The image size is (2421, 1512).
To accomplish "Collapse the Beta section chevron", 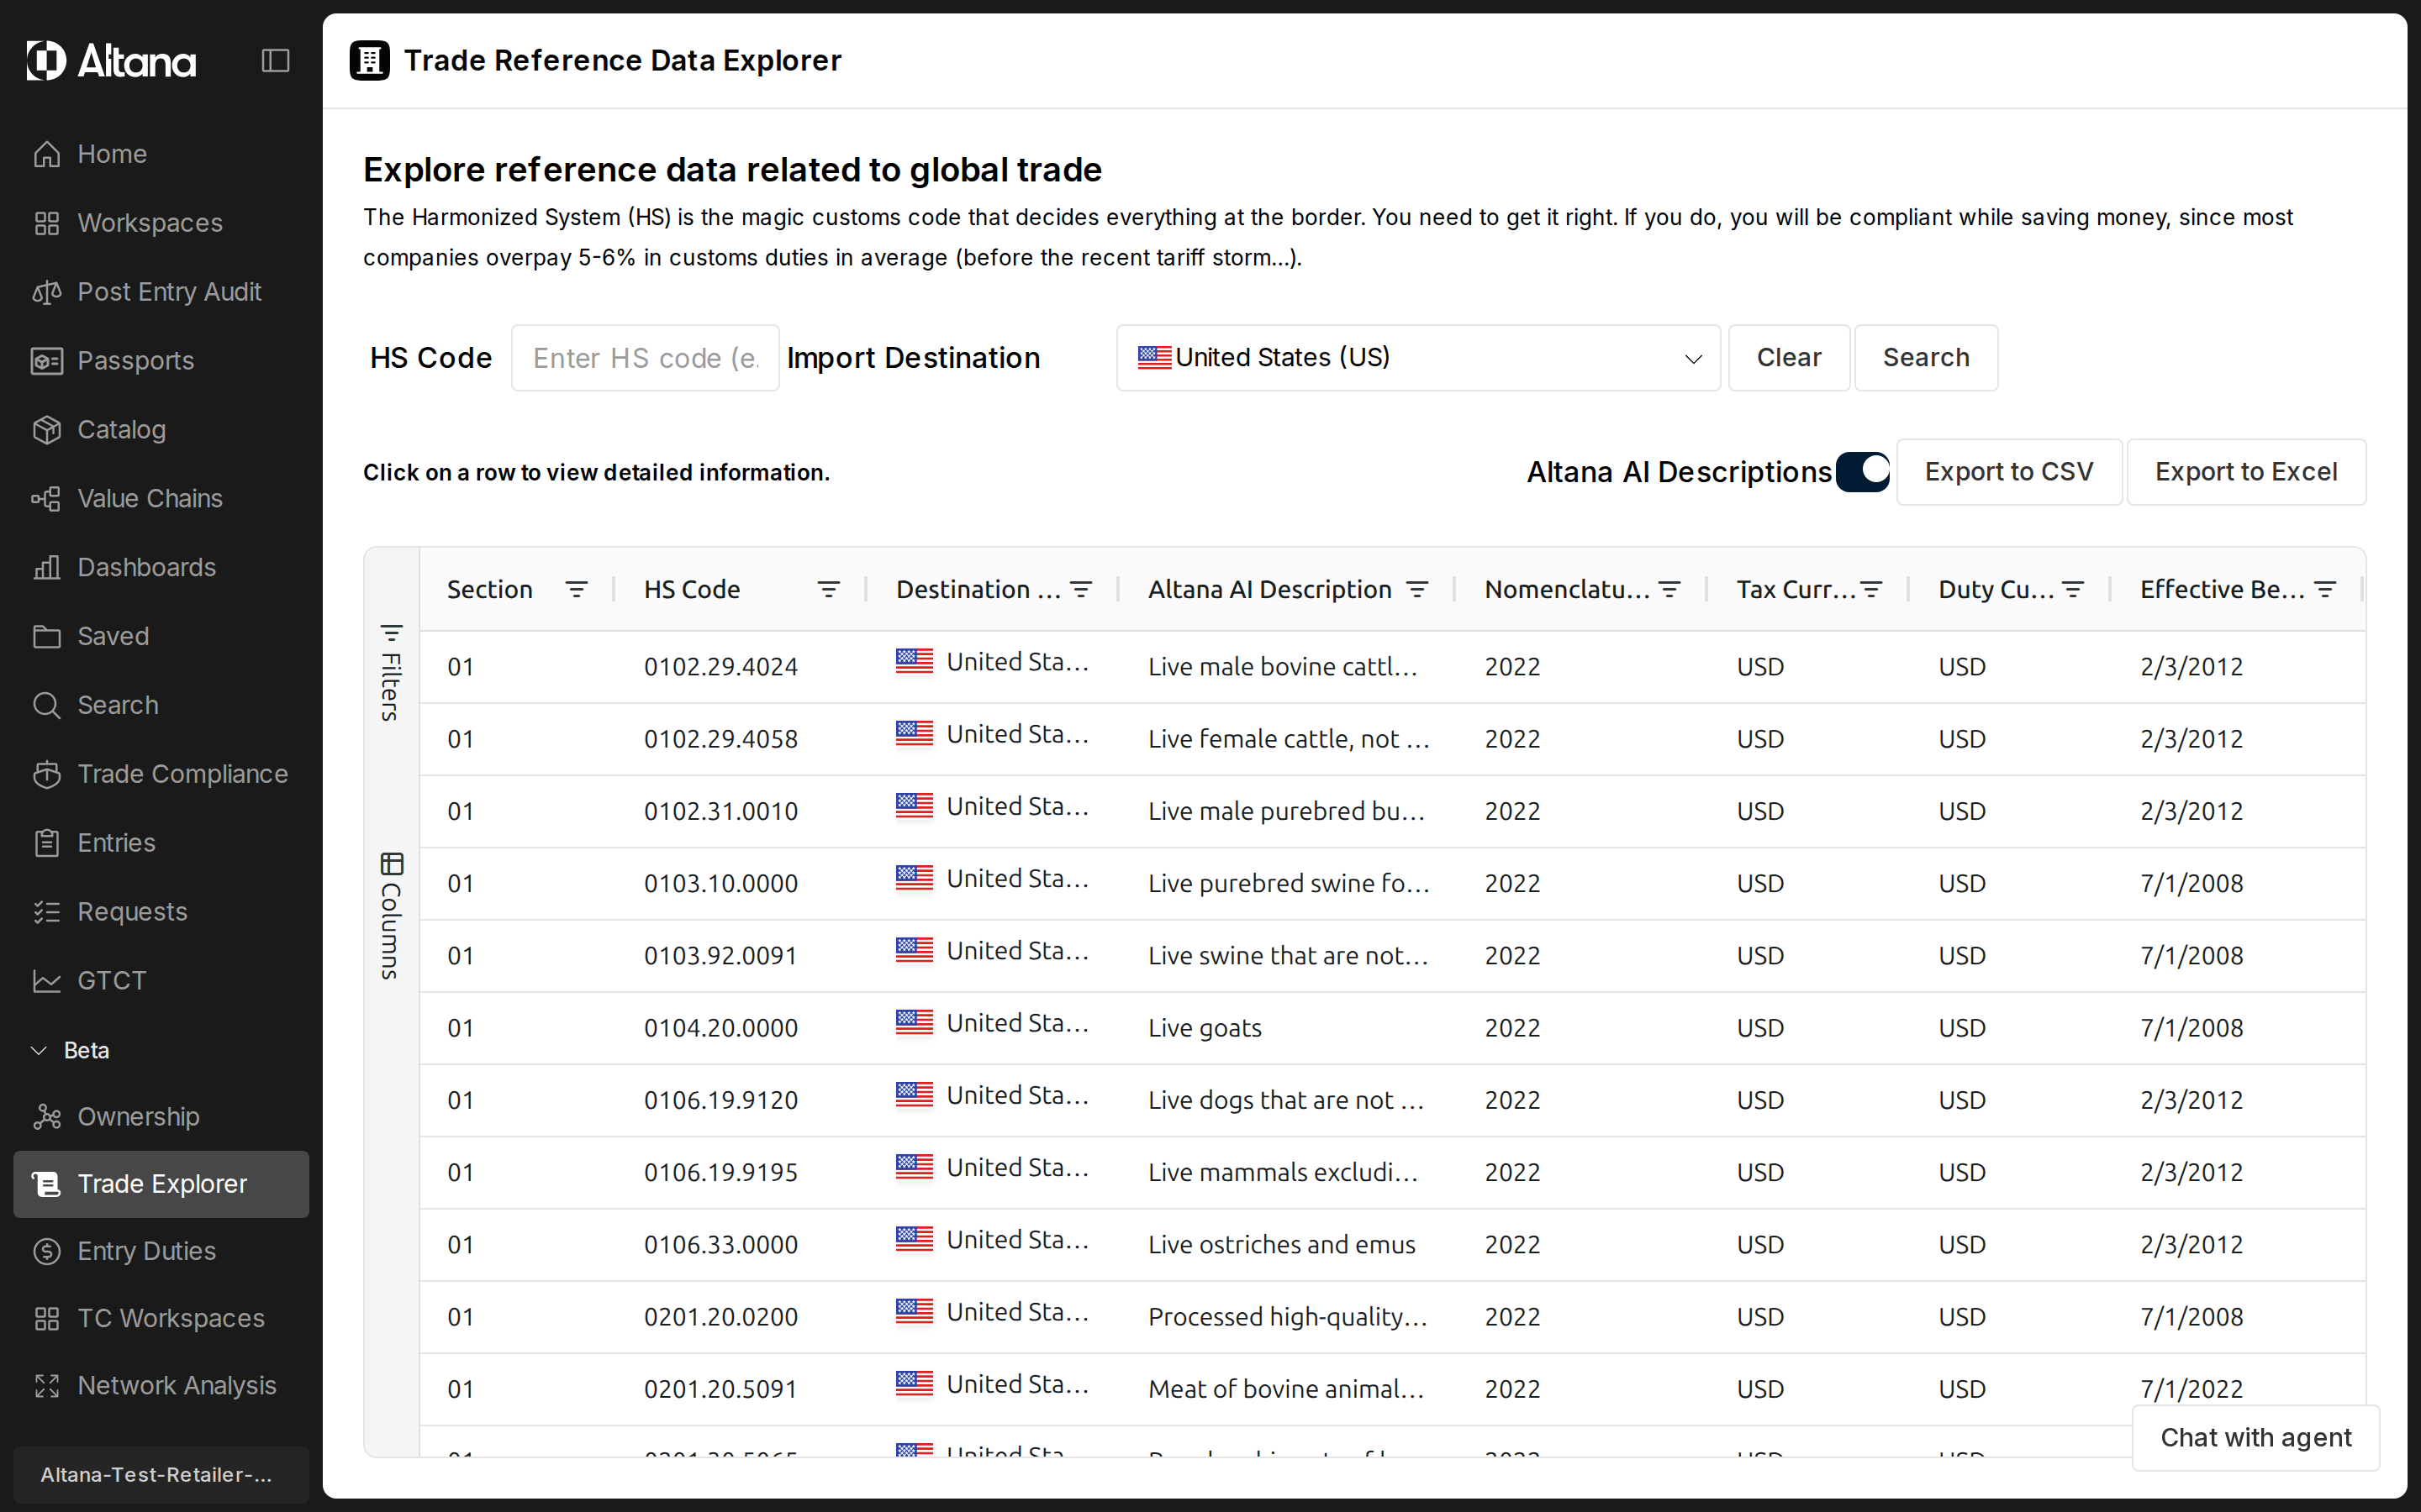I will 39,1050.
